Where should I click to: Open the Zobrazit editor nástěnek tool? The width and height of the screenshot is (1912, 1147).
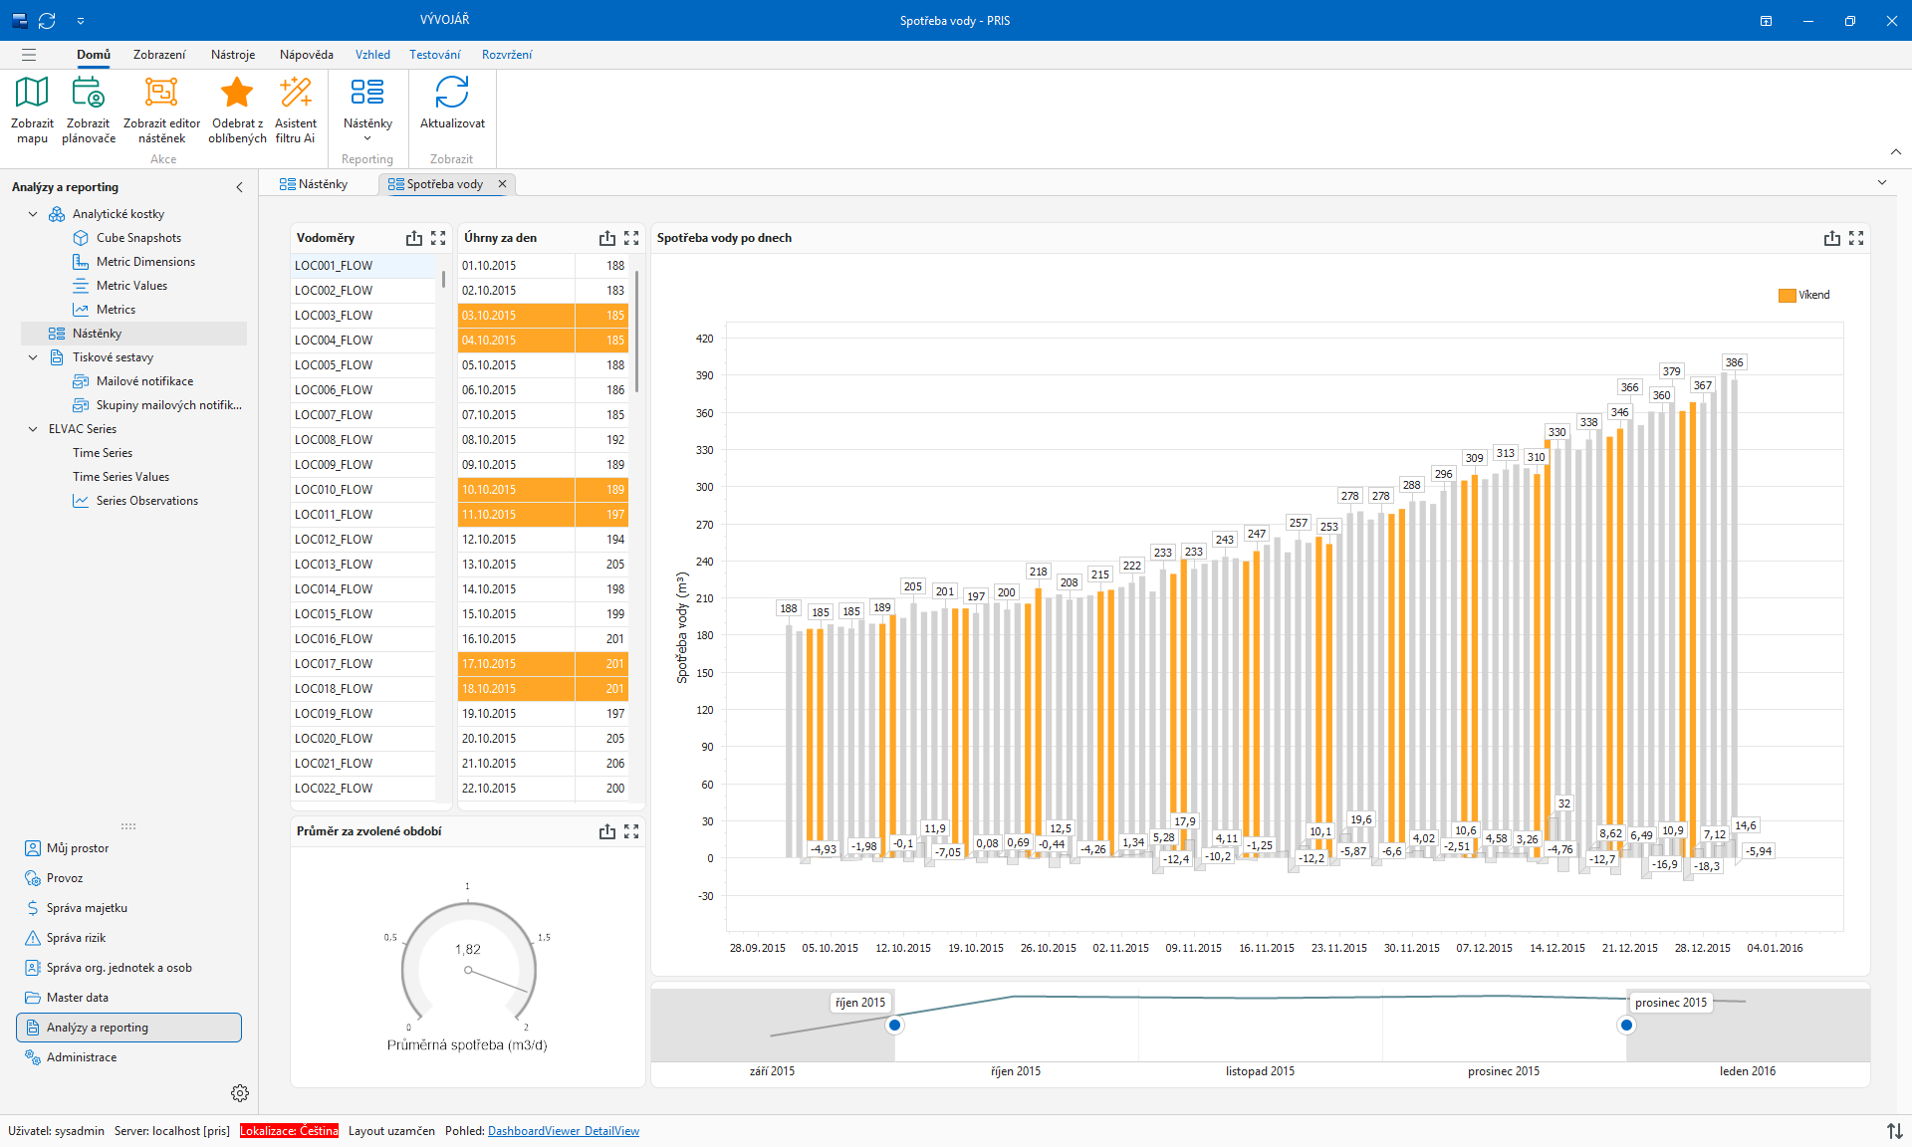[x=161, y=93]
